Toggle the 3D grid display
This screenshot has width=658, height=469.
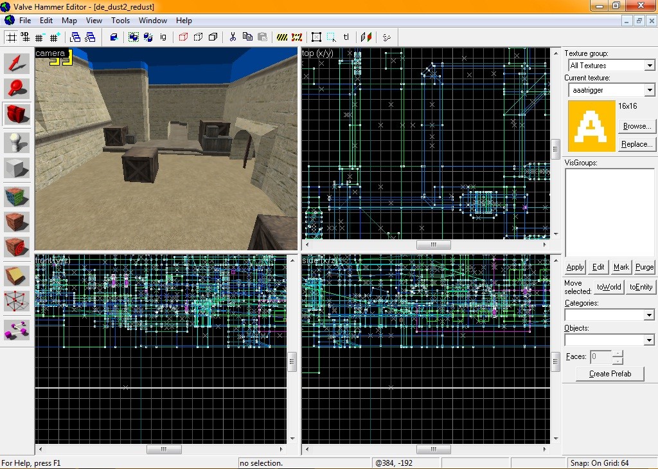[26, 37]
